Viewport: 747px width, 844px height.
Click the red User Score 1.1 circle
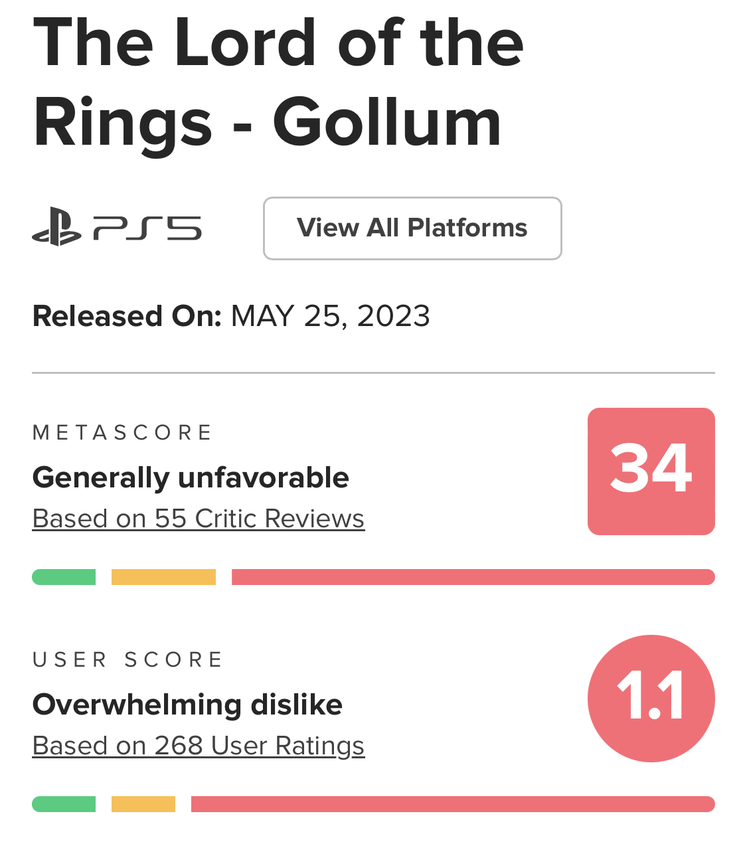click(x=651, y=698)
